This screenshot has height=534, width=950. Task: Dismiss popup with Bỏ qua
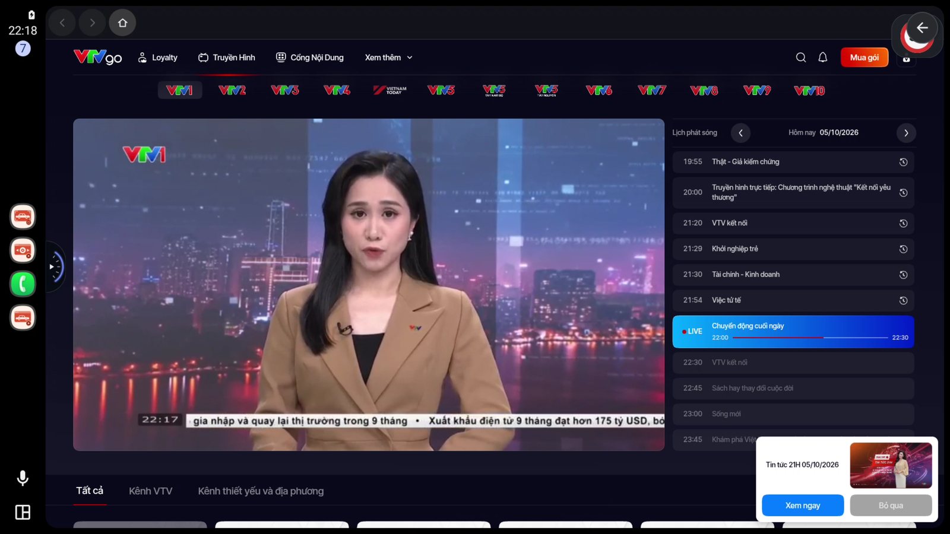(x=891, y=506)
